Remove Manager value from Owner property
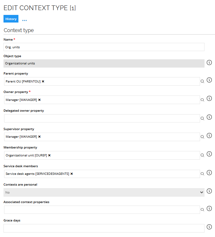The width and height of the screenshot is (215, 237). click(x=39, y=100)
